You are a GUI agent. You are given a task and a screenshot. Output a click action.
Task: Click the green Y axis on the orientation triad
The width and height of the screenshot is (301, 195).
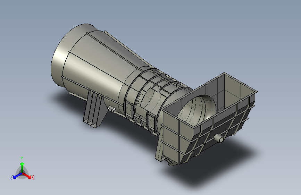point(22,167)
